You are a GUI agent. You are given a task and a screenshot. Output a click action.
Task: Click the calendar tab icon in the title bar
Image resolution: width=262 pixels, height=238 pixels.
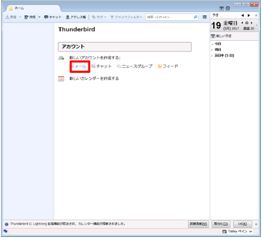click(222, 8)
